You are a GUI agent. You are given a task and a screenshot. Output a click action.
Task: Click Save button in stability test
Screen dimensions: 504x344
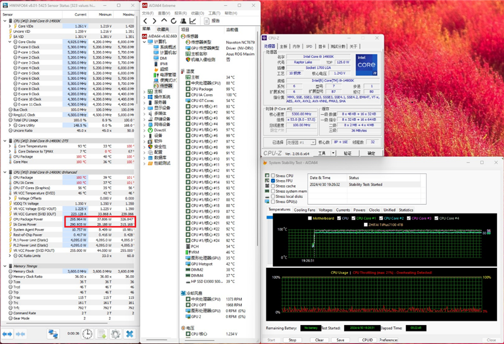(340, 340)
